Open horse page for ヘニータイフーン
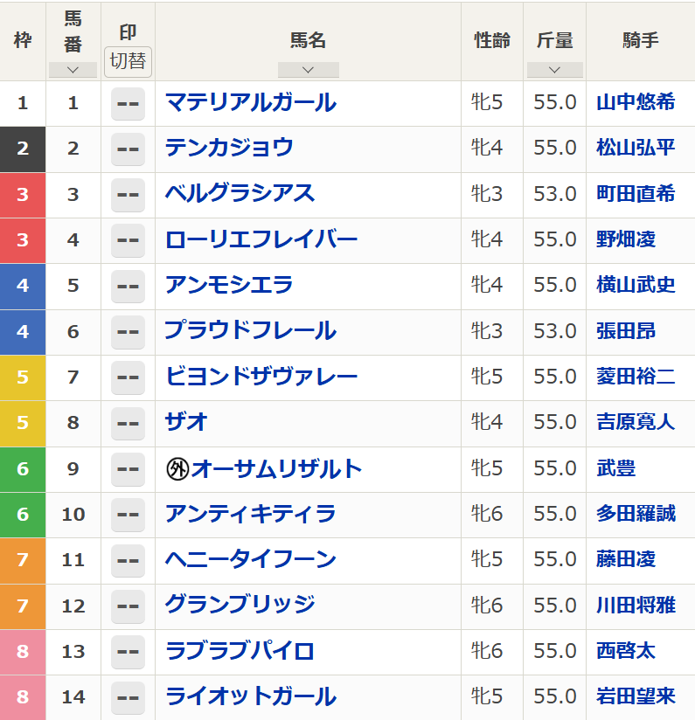The height and width of the screenshot is (720, 695). point(250,560)
